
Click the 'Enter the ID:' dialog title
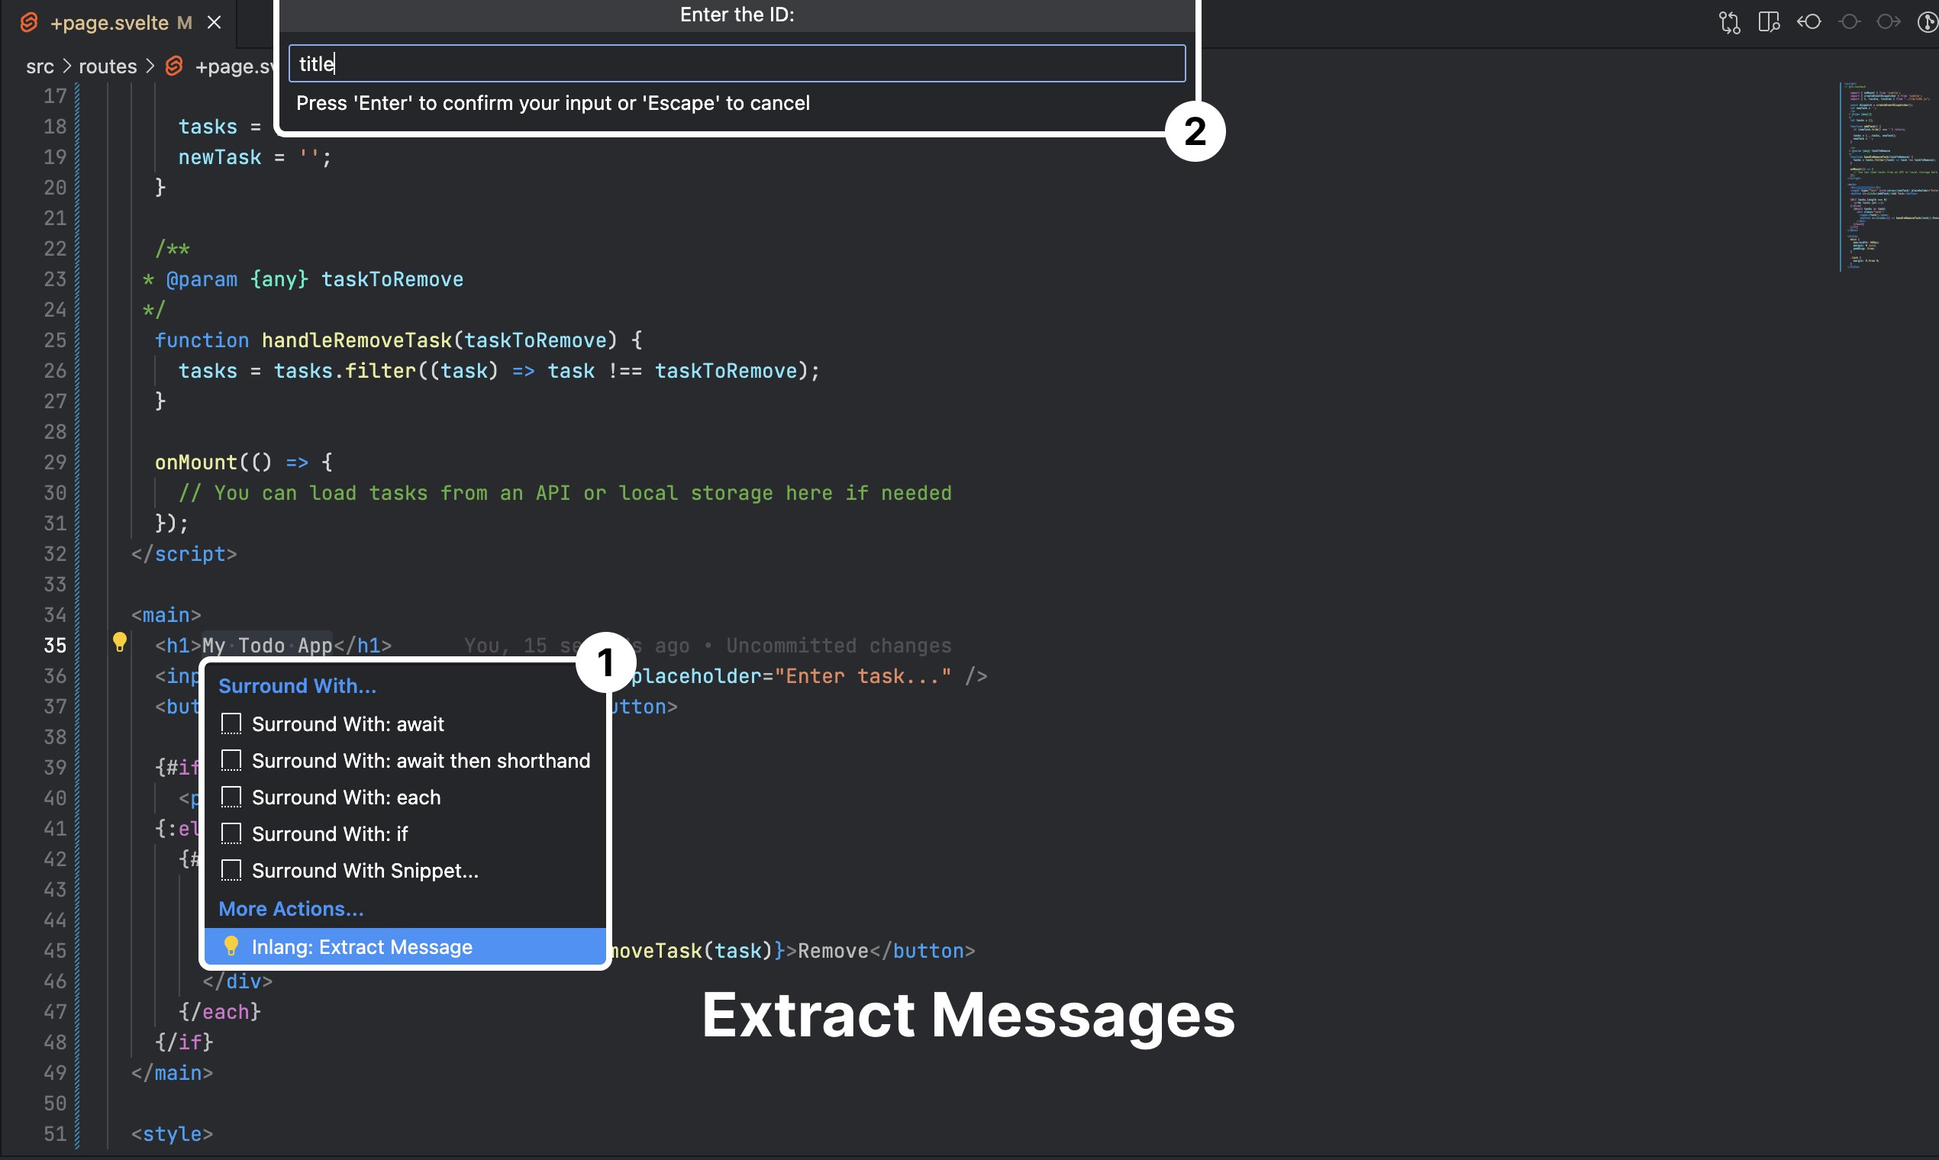(737, 14)
